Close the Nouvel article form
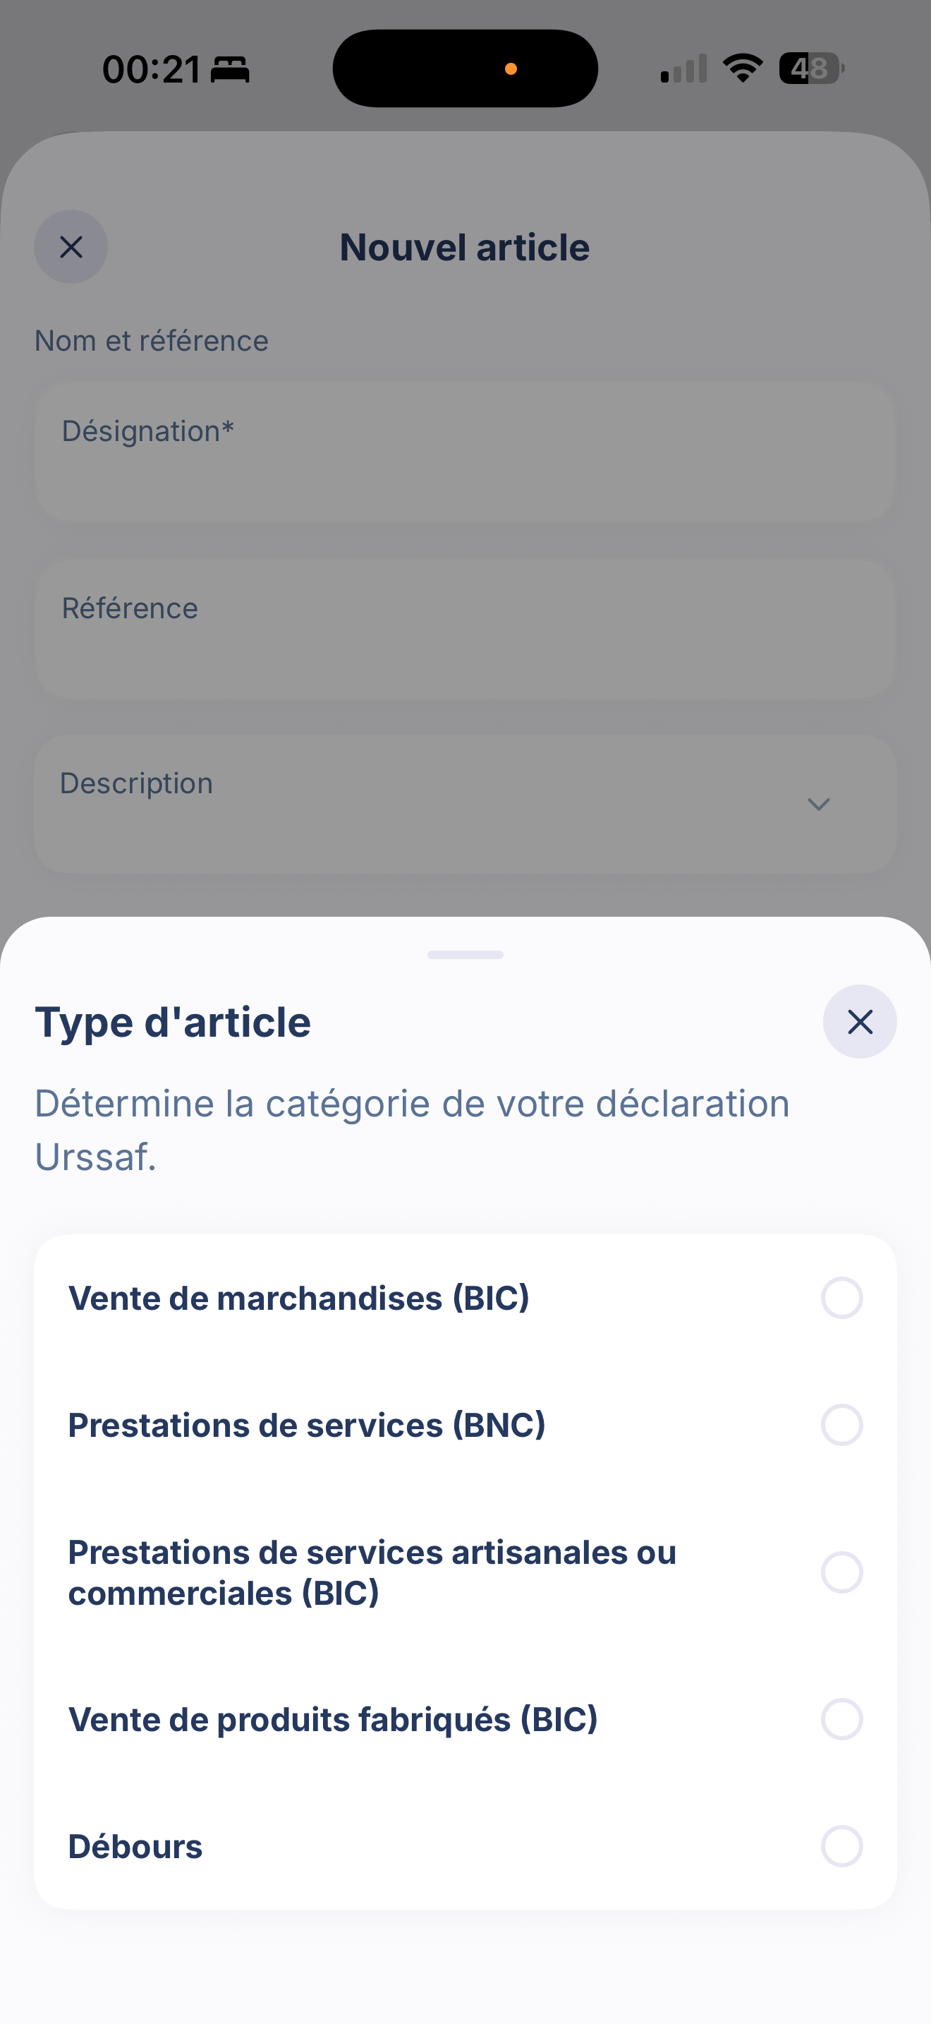931x2024 pixels. pos(71,247)
